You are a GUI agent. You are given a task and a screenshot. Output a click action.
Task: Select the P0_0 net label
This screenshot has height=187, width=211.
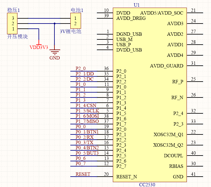tap(80, 127)
